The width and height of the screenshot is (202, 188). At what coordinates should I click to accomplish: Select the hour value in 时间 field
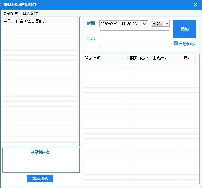[124, 24]
